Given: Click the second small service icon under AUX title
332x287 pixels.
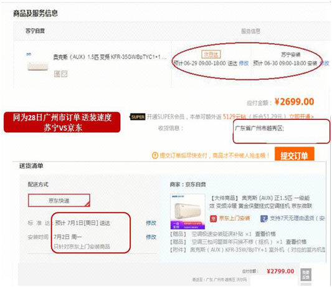Looking at the screenshot, I should [x=64, y=74].
